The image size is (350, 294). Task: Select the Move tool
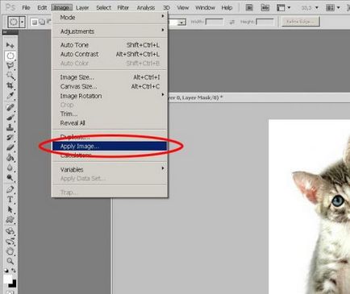tap(10, 45)
